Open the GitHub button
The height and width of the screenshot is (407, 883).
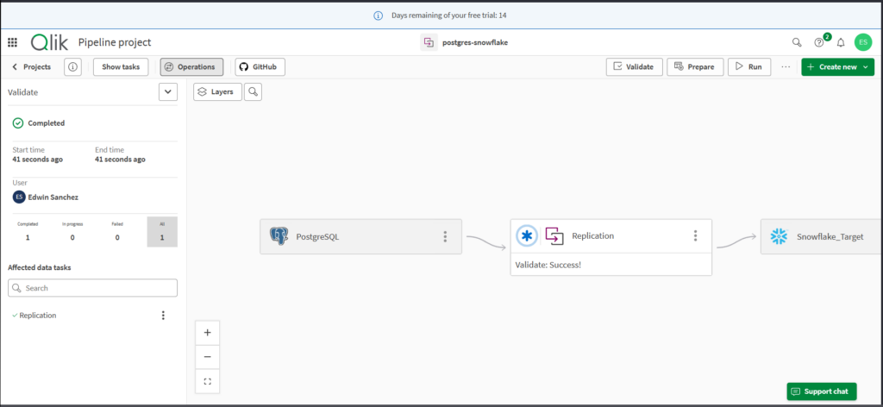260,67
